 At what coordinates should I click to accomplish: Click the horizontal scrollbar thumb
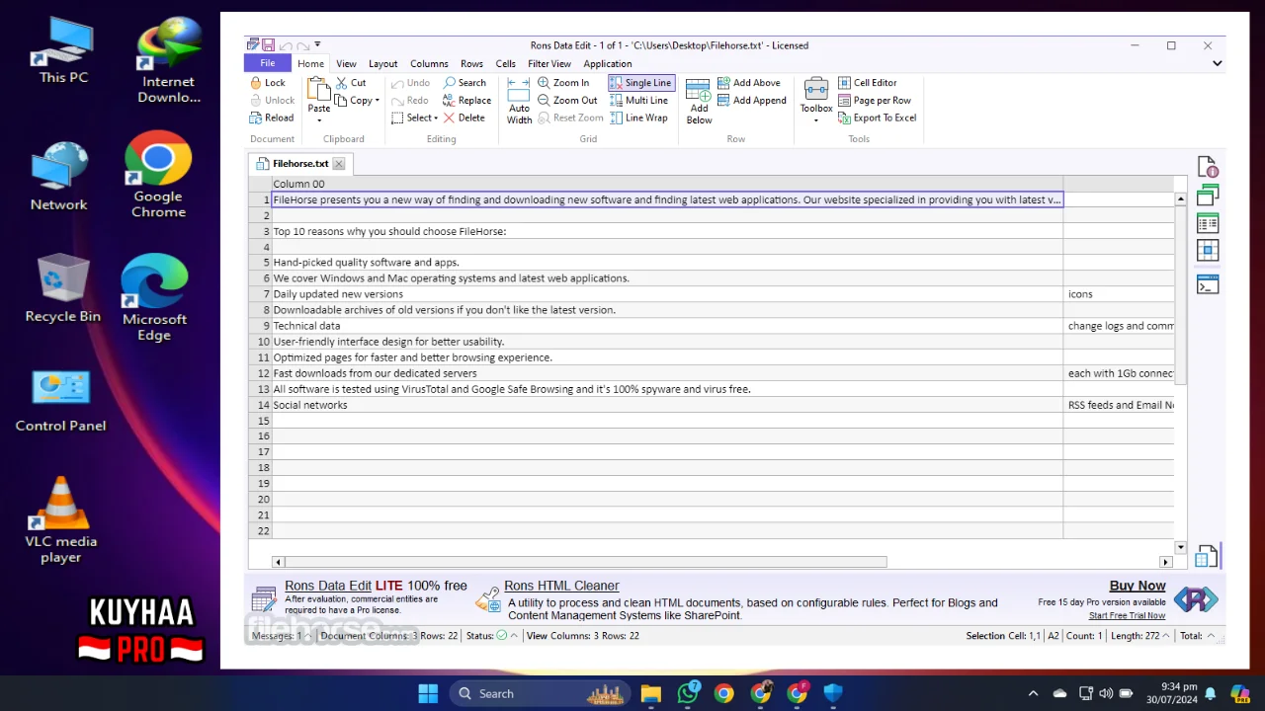pyautogui.click(x=586, y=562)
